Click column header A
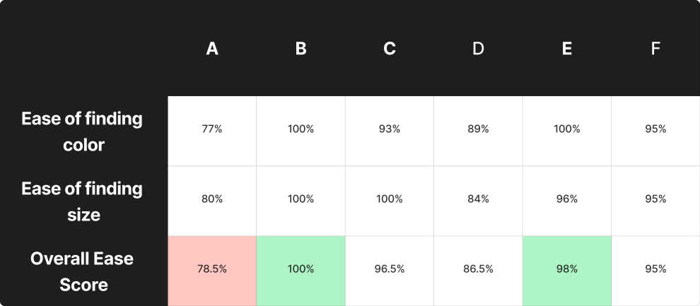The width and height of the screenshot is (700, 306). [212, 49]
